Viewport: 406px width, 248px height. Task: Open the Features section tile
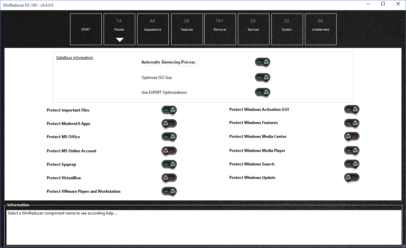(187, 29)
